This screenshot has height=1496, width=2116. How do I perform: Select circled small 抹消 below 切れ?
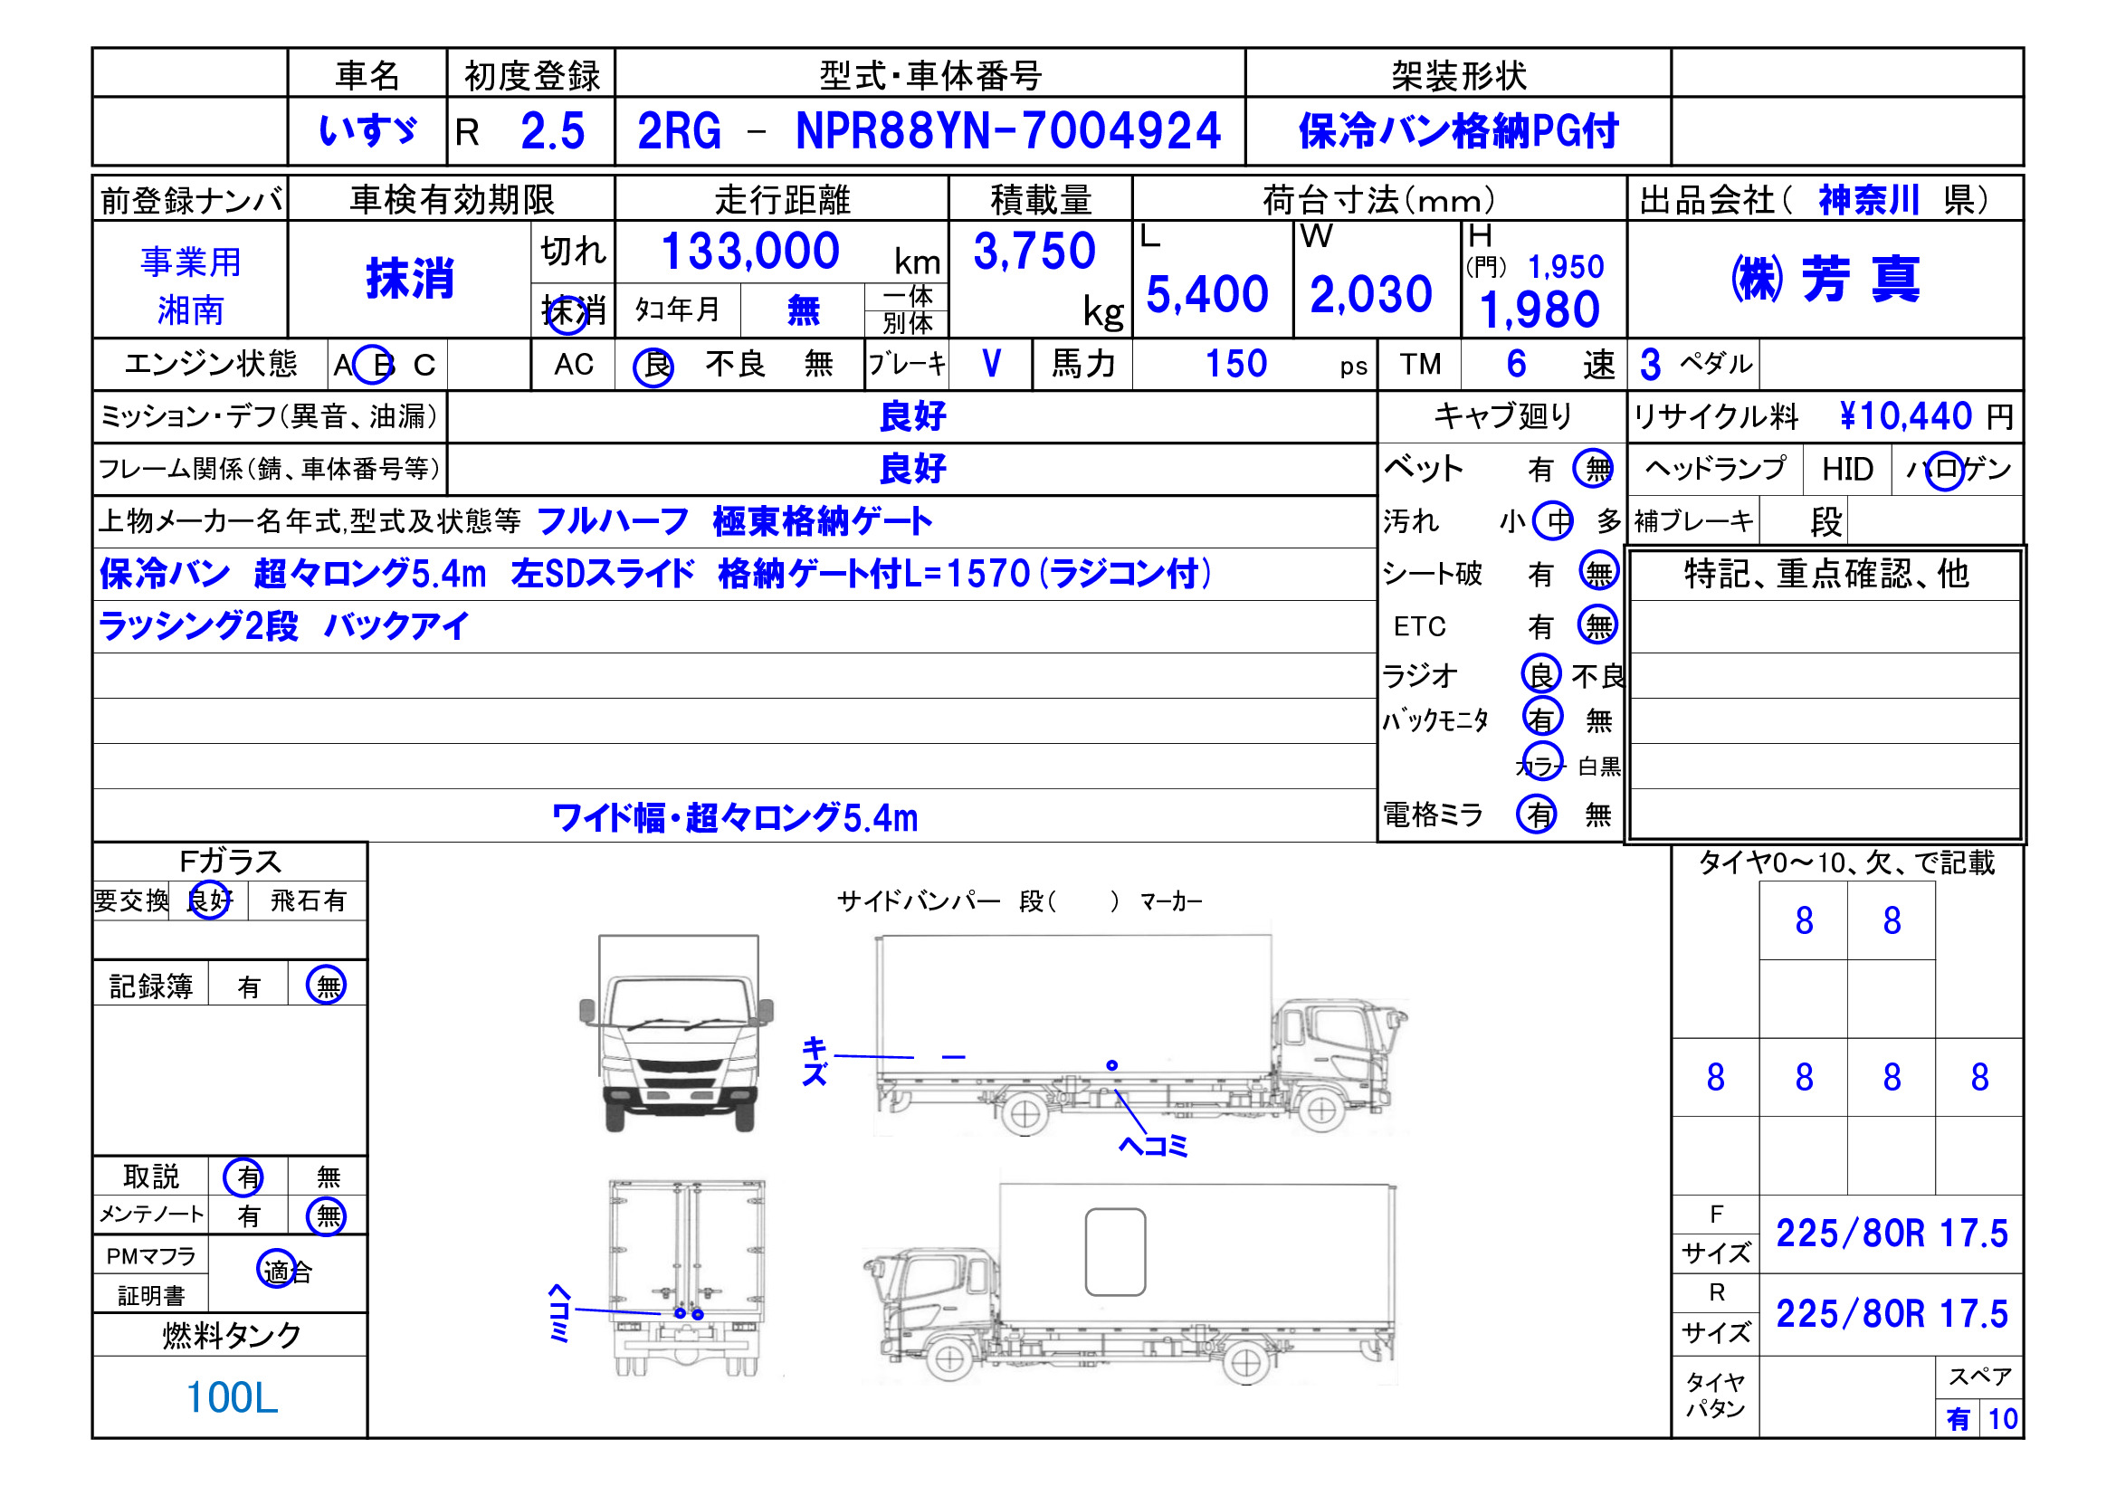[x=572, y=311]
